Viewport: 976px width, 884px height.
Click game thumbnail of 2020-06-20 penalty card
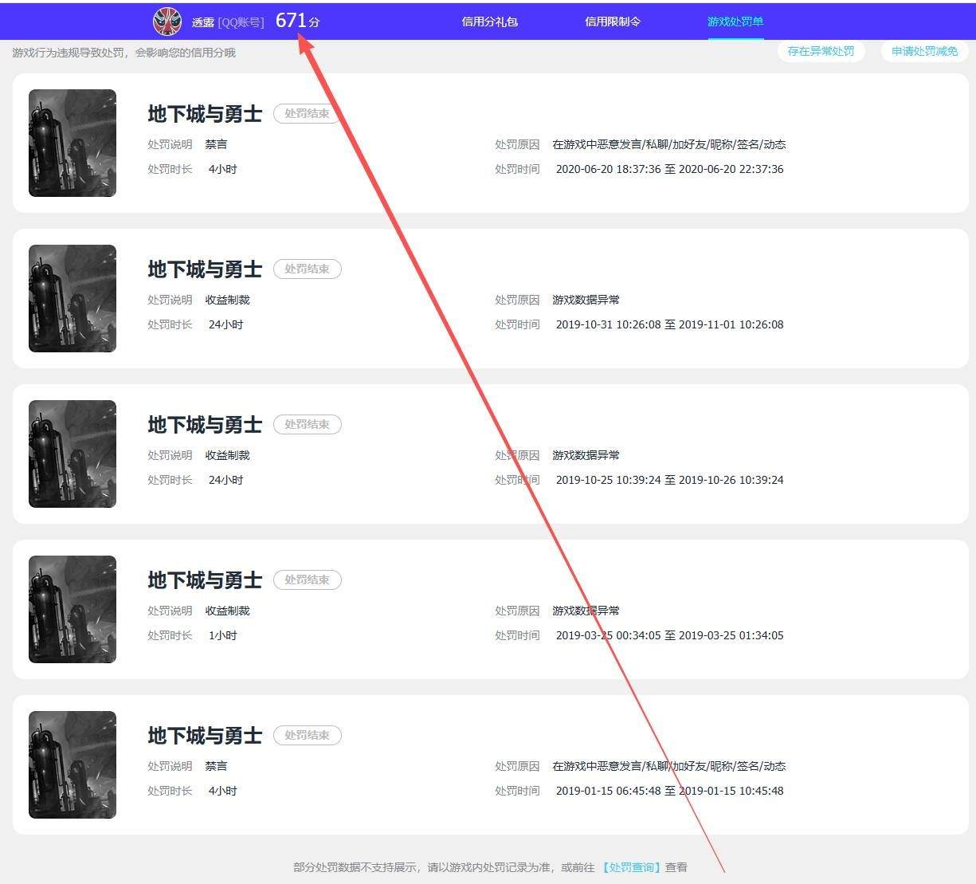coord(73,143)
